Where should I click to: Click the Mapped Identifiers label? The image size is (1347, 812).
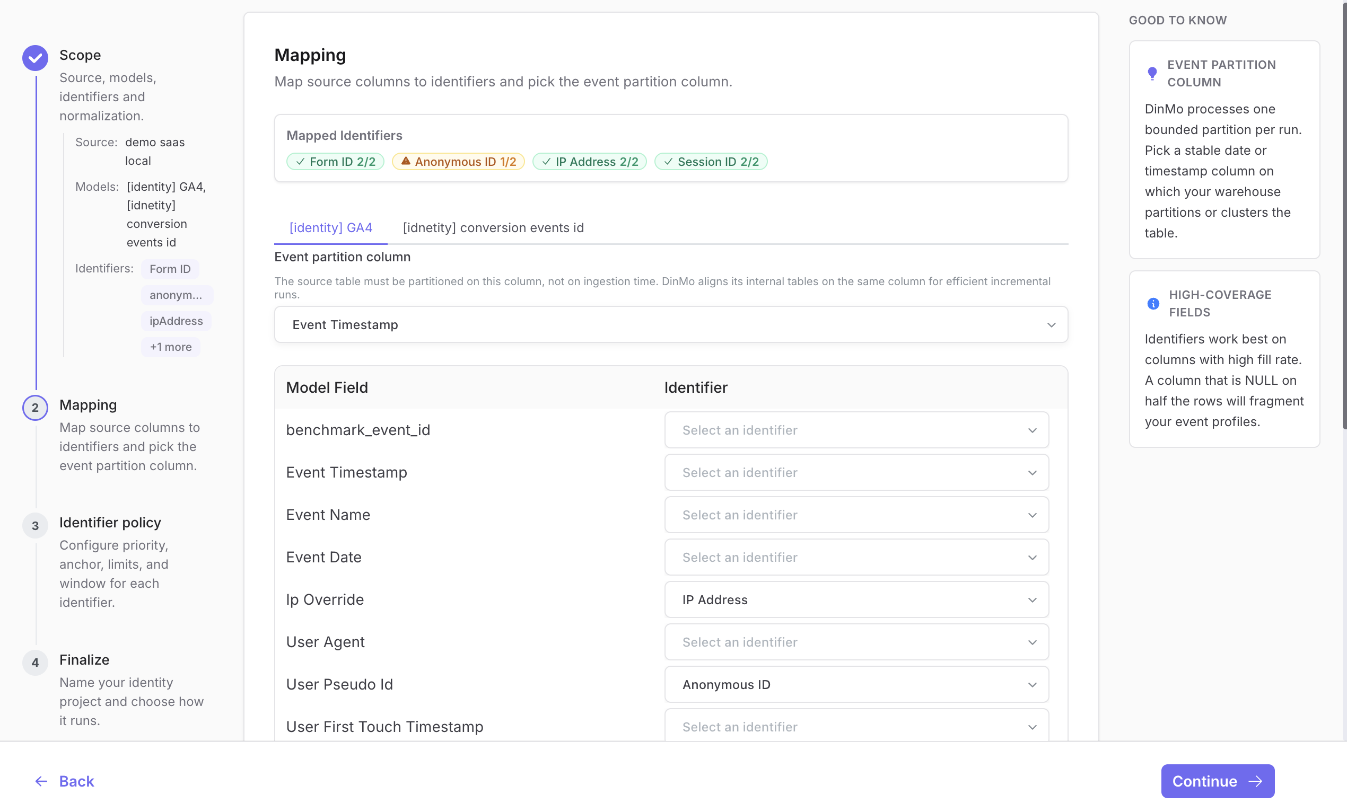[344, 136]
